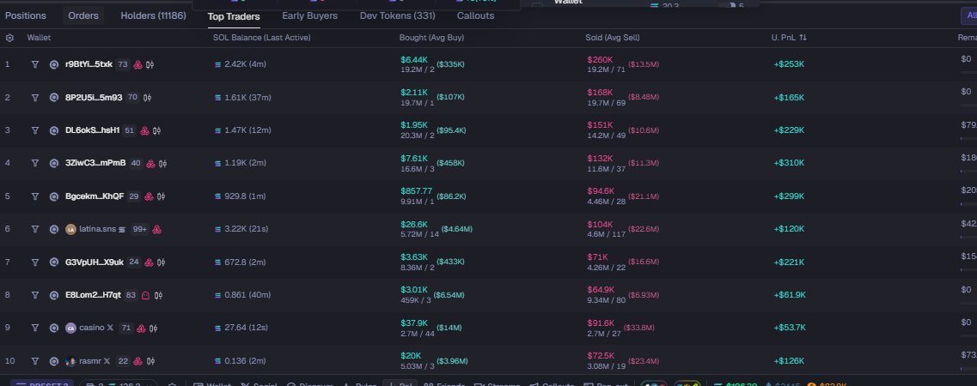The width and height of the screenshot is (977, 386).
Task: Switch to the Callouts tab
Action: click(x=475, y=15)
